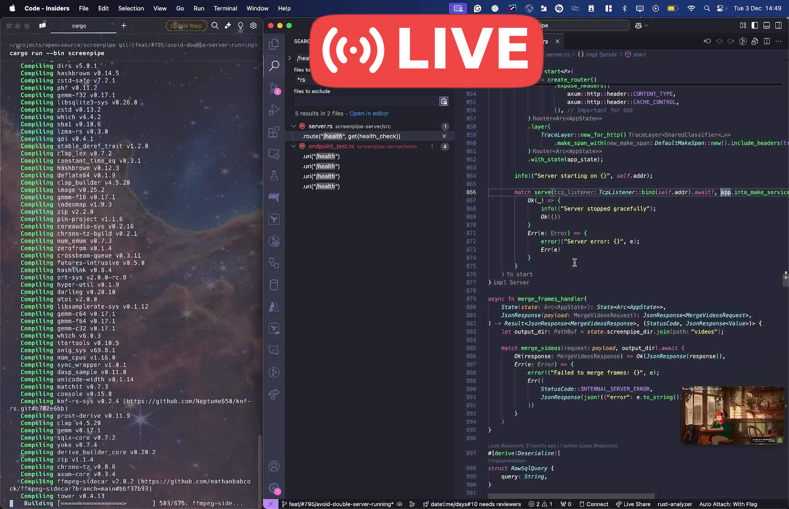Split the editor to the right

click(x=767, y=41)
